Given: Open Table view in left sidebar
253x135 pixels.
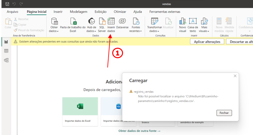Looking at the screenshot, I should point(6,51).
